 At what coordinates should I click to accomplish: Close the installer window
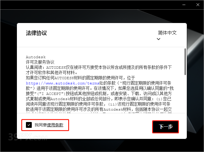[x=198, y=5]
